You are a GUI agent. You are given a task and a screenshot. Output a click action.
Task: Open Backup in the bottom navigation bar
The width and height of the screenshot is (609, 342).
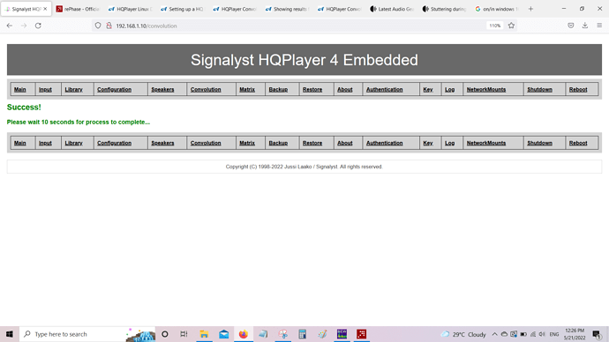pyautogui.click(x=278, y=143)
